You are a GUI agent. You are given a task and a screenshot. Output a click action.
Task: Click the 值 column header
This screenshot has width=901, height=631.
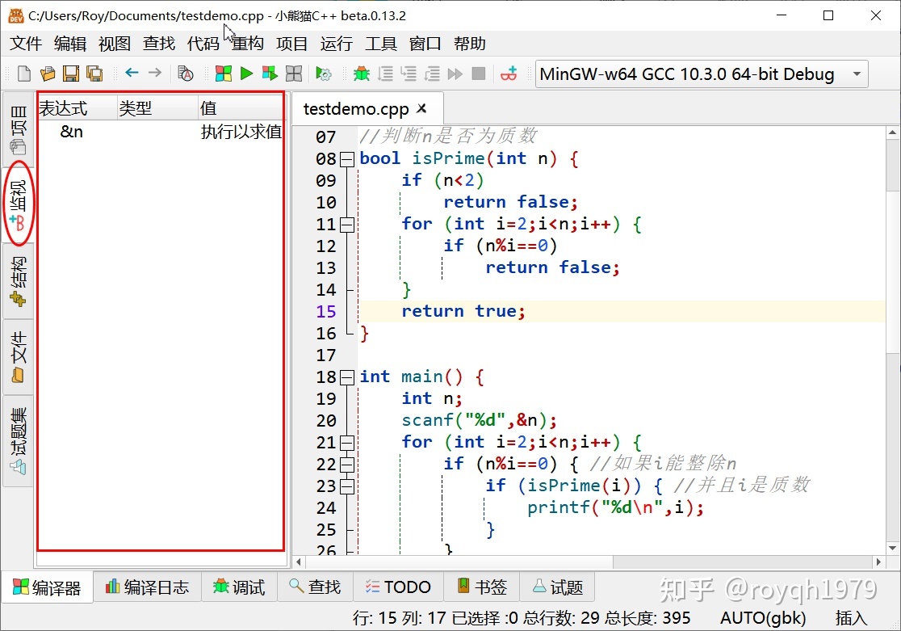tap(241, 107)
